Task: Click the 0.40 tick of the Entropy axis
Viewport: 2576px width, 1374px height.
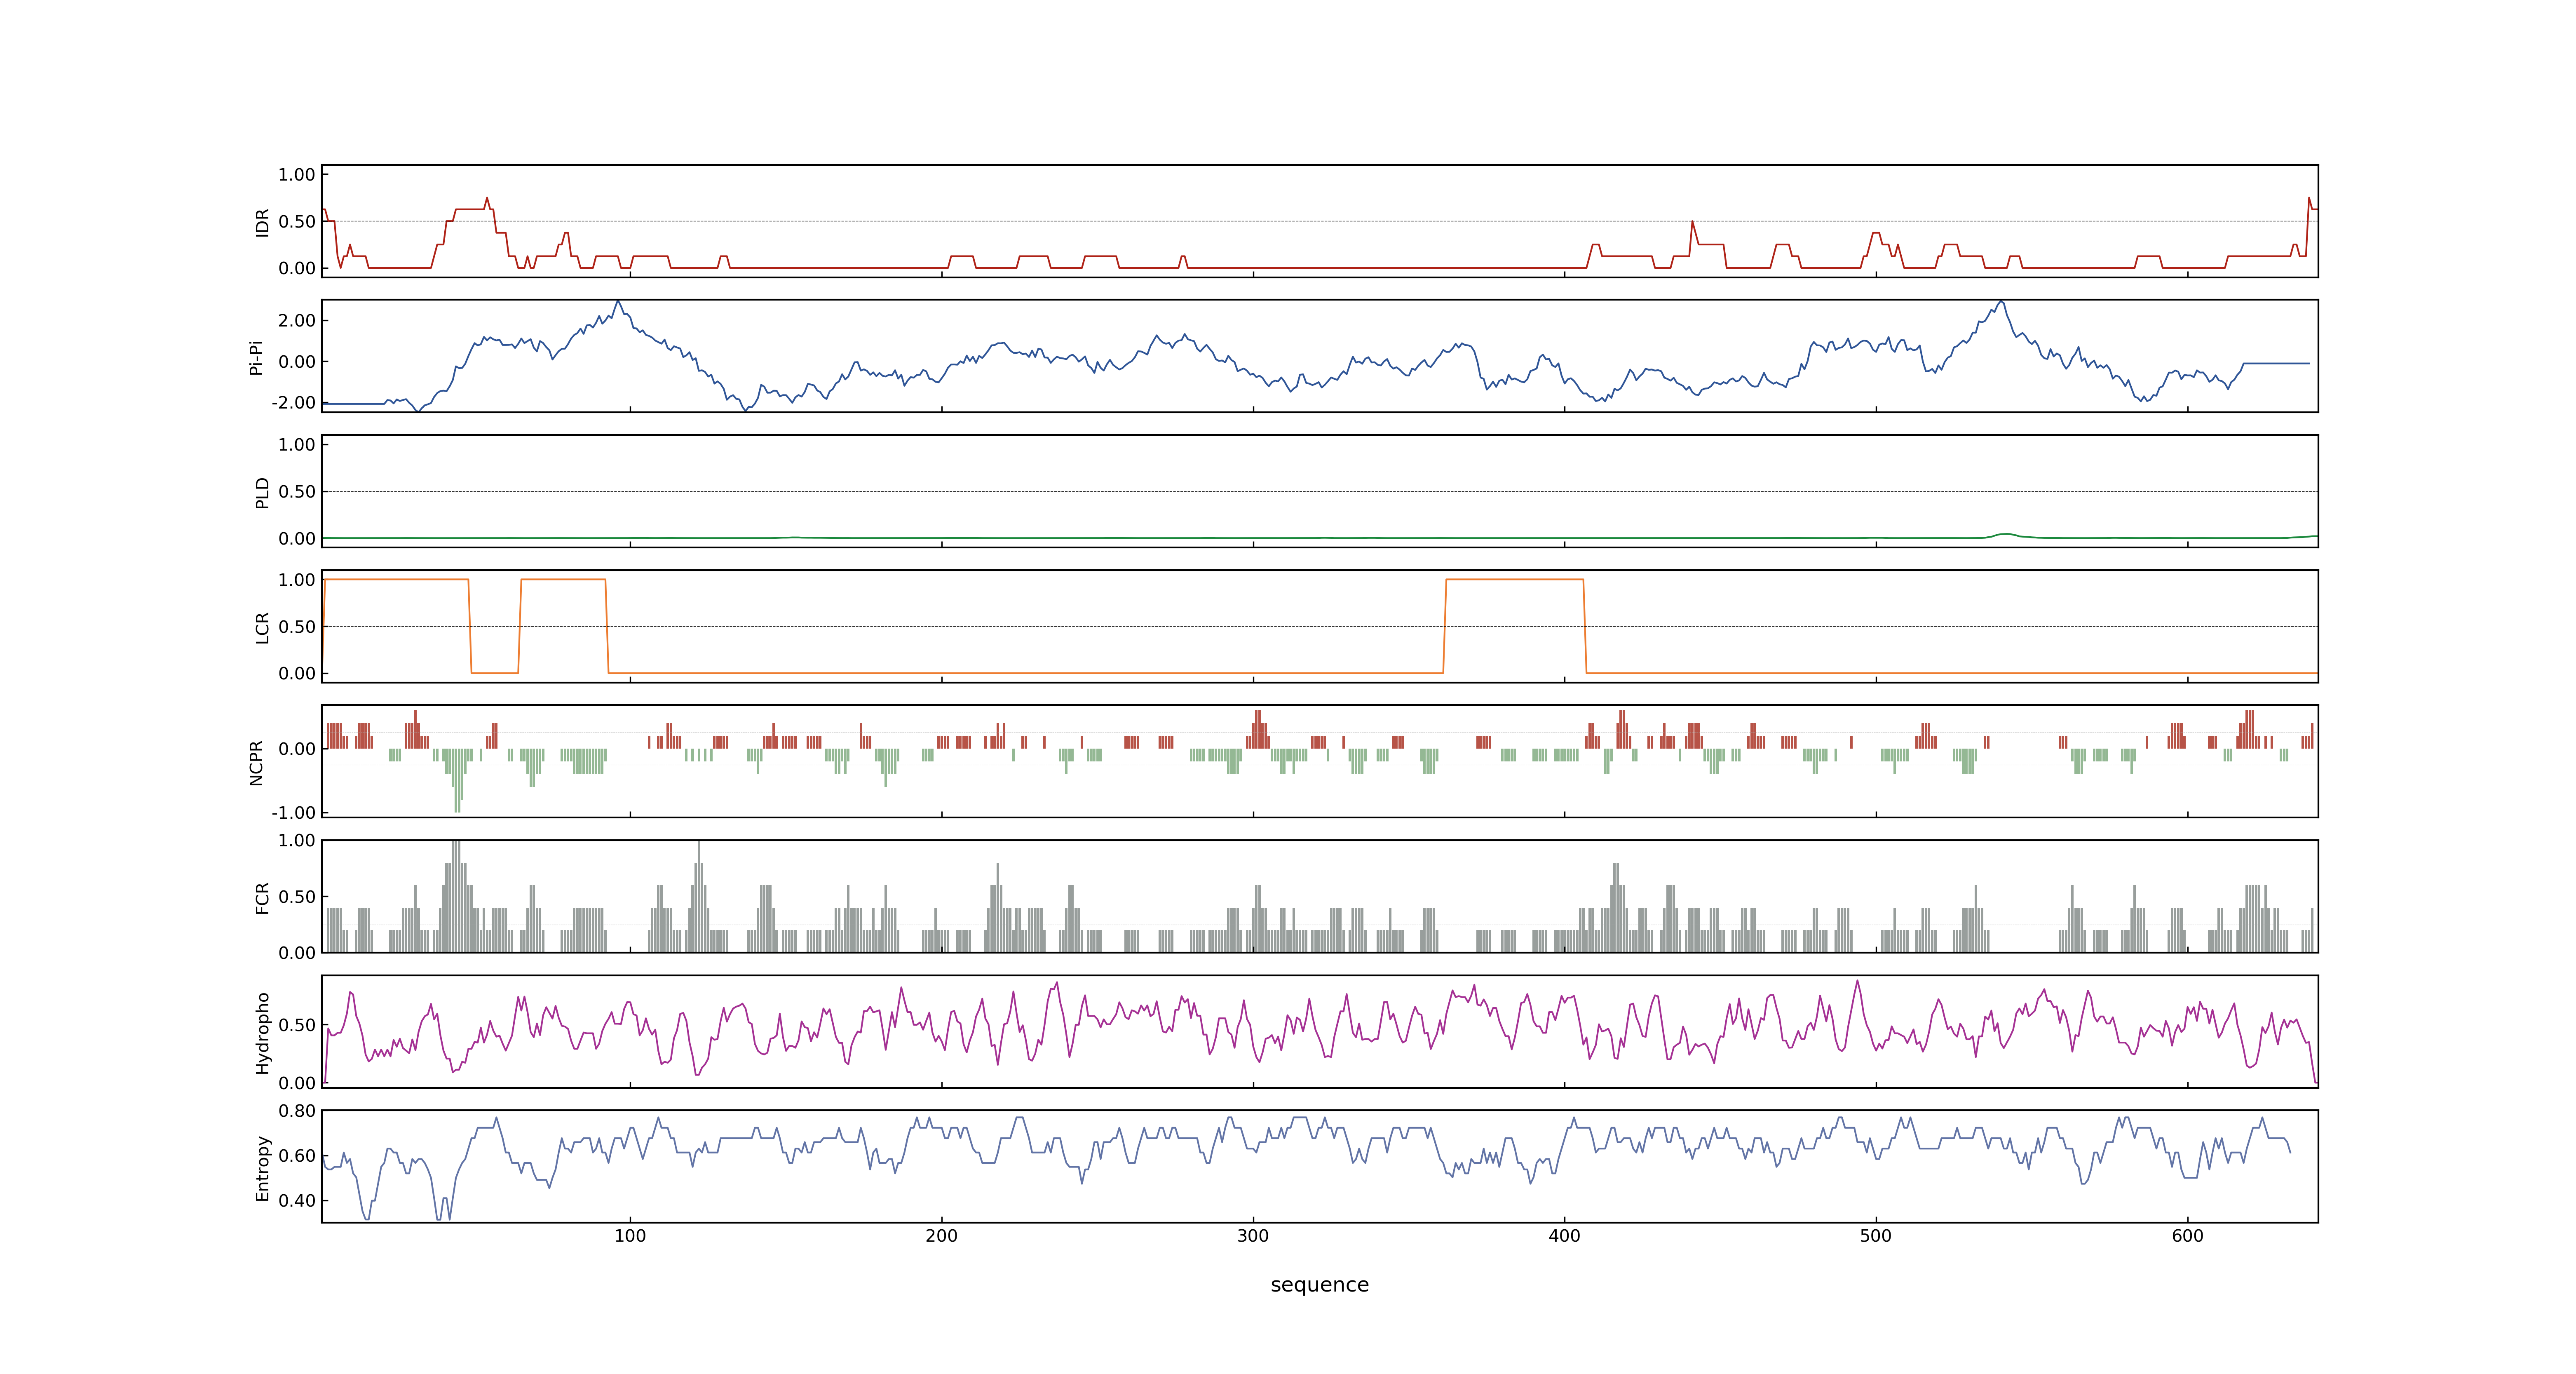Action: click(x=297, y=1201)
